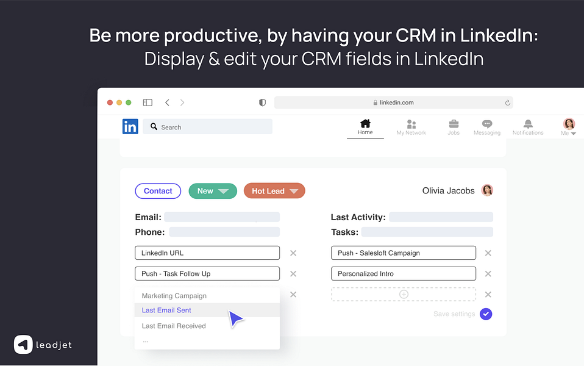Choose Last Email Received from the list
The width and height of the screenshot is (584, 366).
(207, 326)
